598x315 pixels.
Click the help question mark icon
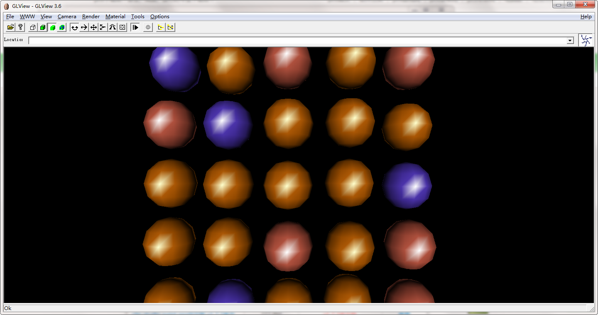coord(20,27)
